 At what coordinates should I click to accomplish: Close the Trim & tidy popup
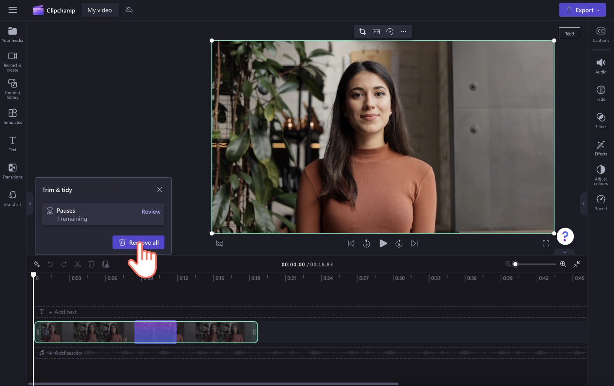coord(160,190)
